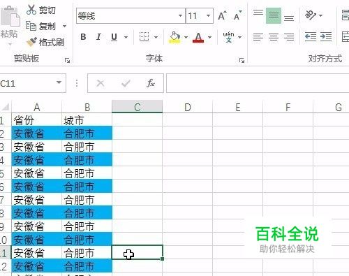Open the font color dropdown arrow
This screenshot has width=349, height=276.
[209, 37]
